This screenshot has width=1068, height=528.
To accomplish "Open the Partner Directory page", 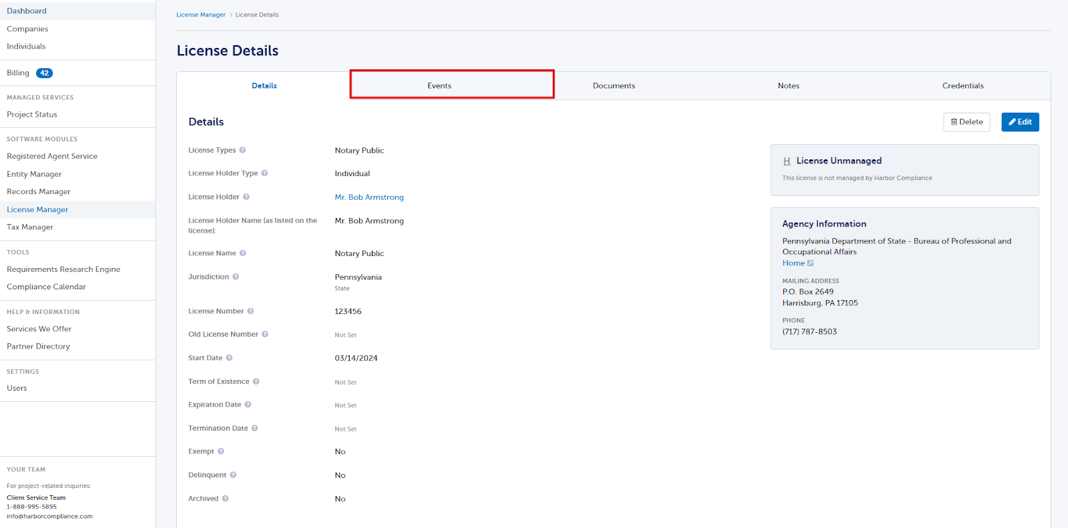I will pos(38,347).
